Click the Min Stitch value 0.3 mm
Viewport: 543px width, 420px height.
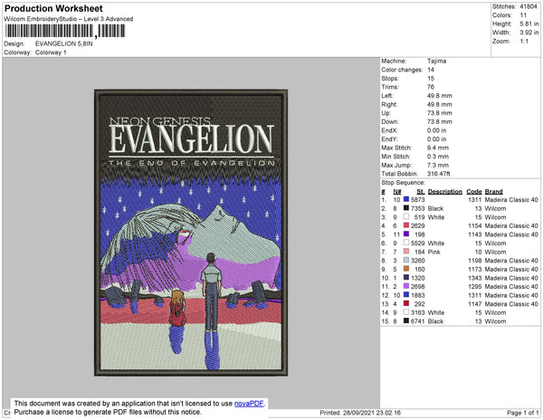click(x=438, y=157)
